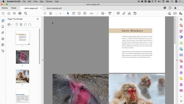
Task: Open the volume control in menu bar
Action: click(x=159, y=1)
